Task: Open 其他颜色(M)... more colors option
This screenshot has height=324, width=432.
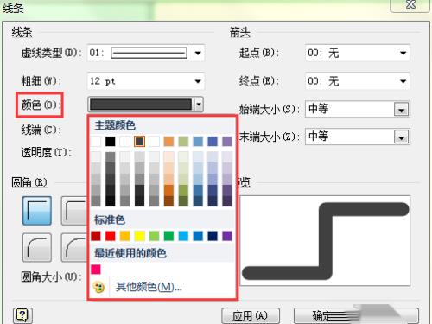Action: click(x=149, y=287)
